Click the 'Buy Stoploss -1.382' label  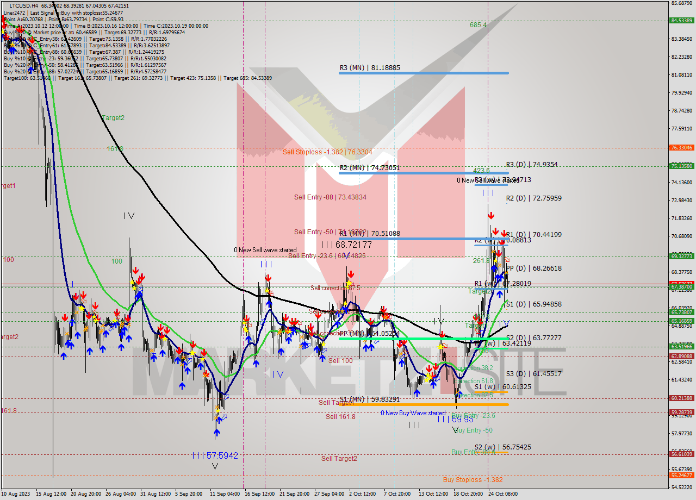click(x=473, y=480)
